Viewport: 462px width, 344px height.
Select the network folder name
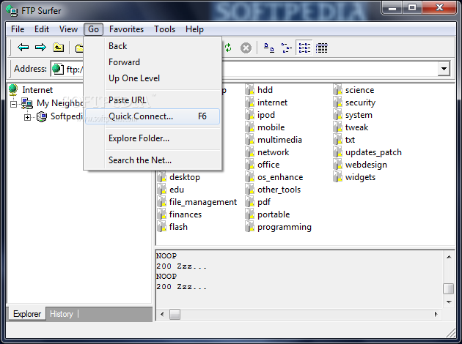(273, 152)
